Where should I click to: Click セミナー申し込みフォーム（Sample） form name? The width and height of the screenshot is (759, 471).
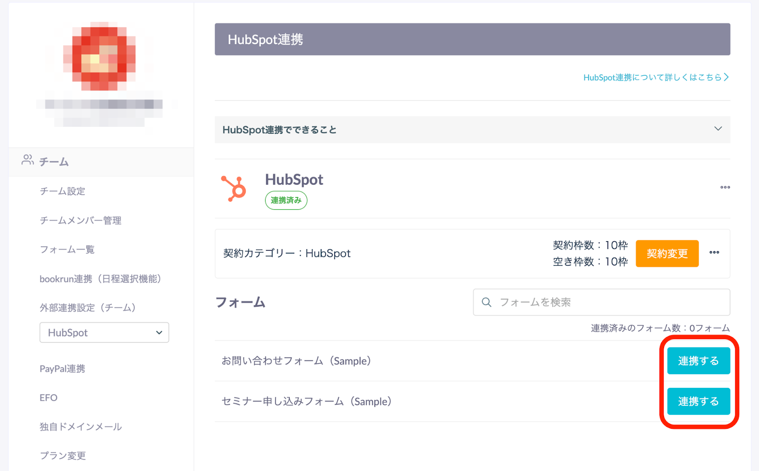[x=307, y=401]
